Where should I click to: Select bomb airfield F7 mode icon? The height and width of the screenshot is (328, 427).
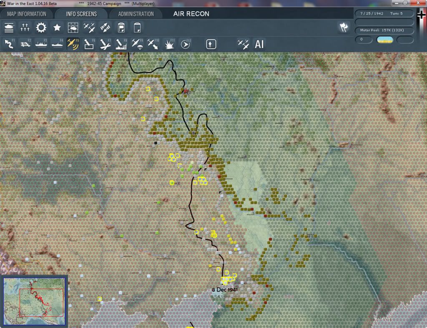point(105,44)
